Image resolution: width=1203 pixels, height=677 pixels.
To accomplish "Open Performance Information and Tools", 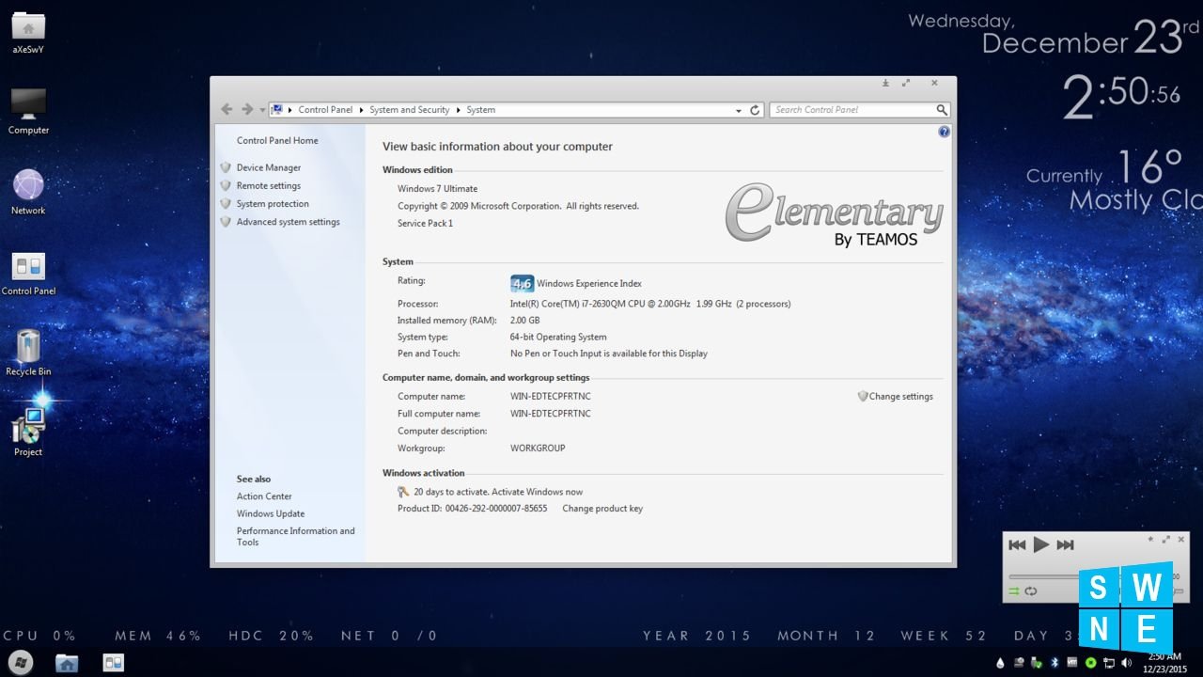I will pos(296,537).
